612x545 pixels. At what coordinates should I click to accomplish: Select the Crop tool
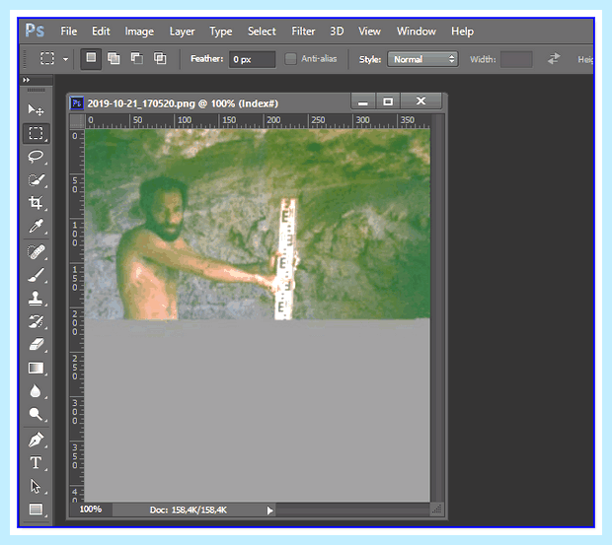[x=36, y=203]
